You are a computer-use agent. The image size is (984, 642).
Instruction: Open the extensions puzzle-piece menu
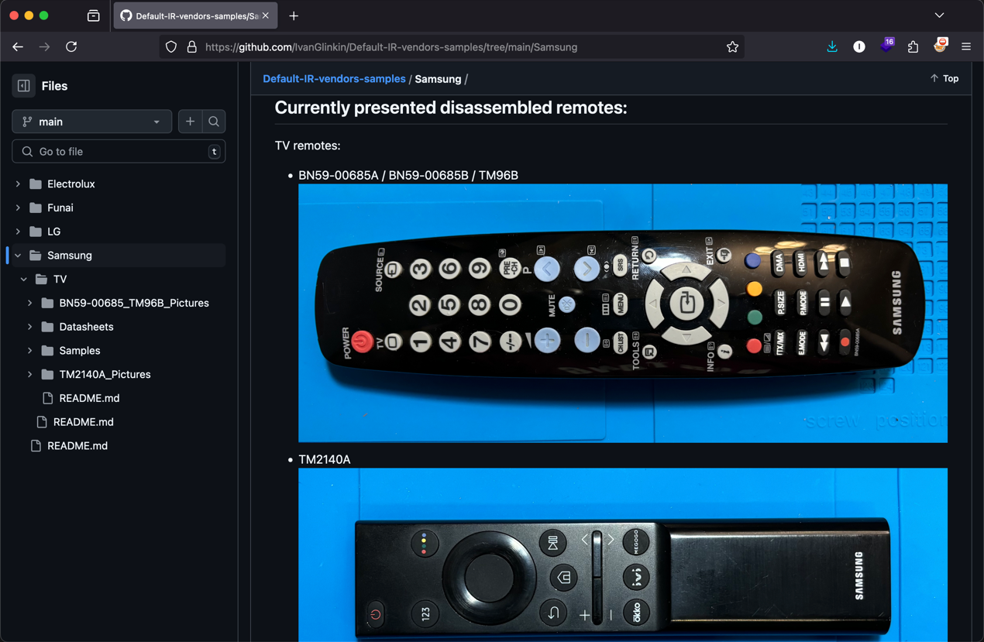(x=913, y=47)
